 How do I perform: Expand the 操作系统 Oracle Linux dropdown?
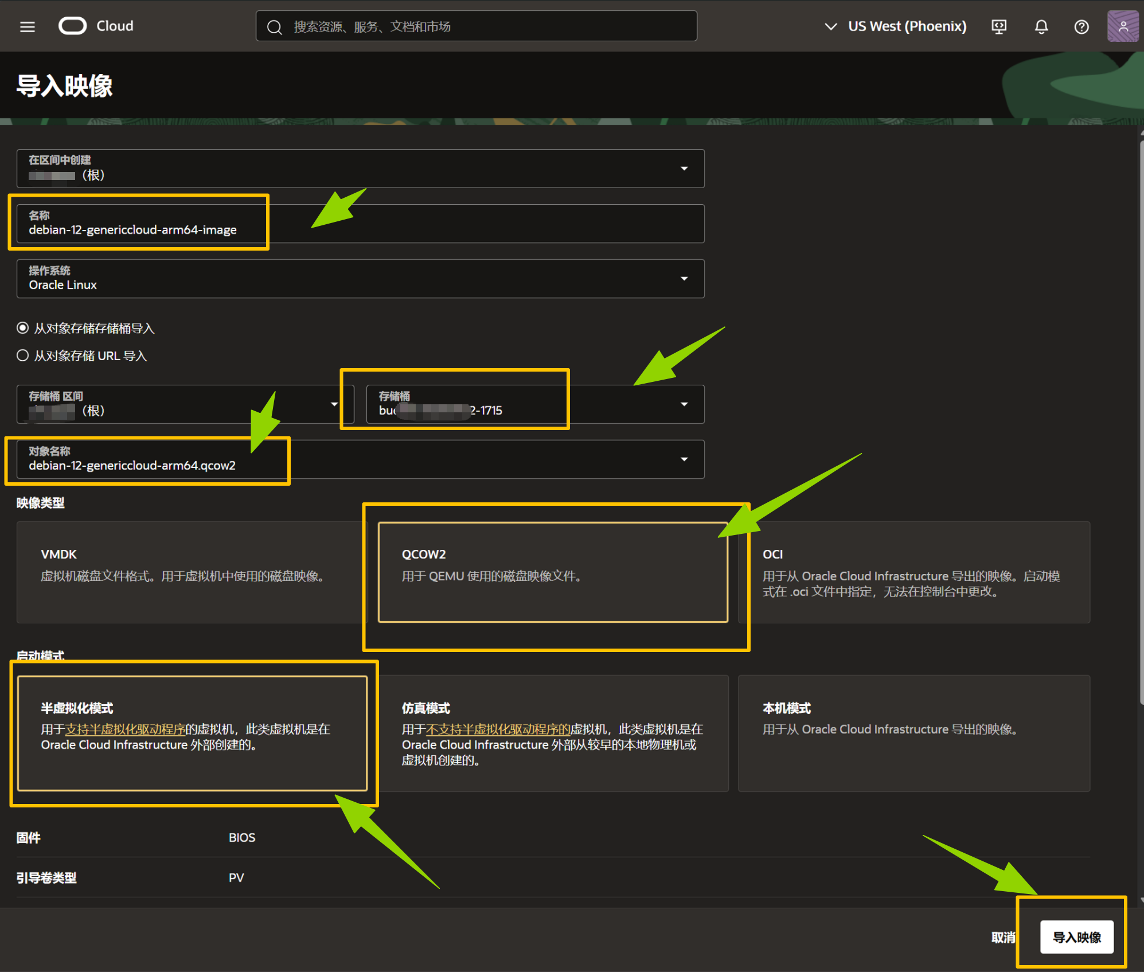click(x=684, y=279)
